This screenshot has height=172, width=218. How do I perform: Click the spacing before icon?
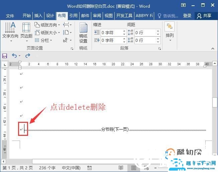tap(130, 32)
